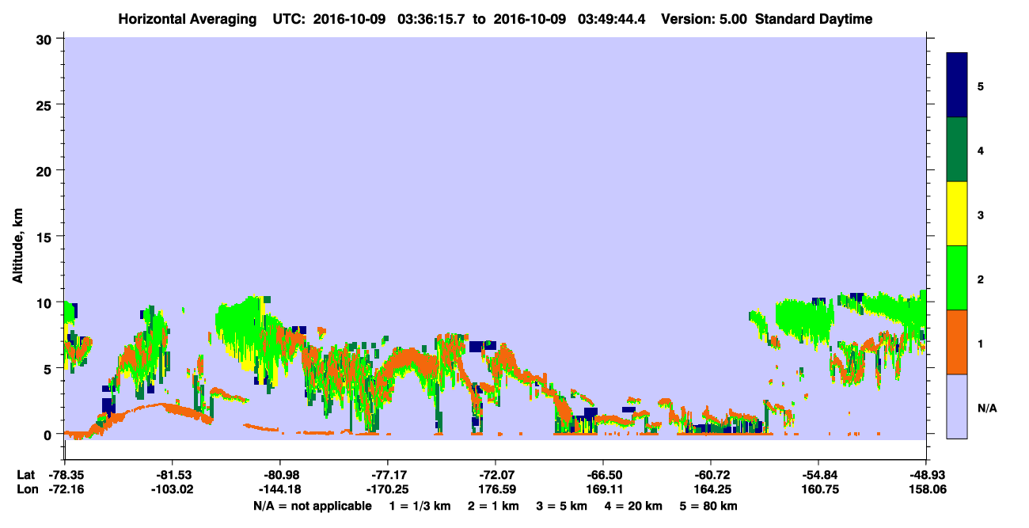
Task: Click the "N/A" label beside the colorbar
Action: tap(987, 408)
